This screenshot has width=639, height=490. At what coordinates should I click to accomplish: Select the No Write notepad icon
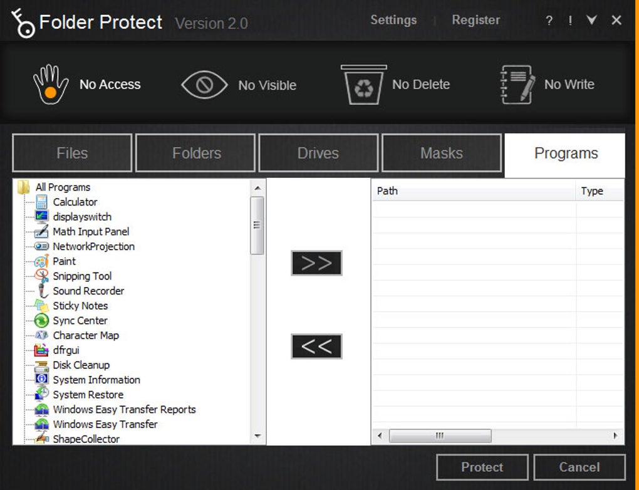pos(517,85)
